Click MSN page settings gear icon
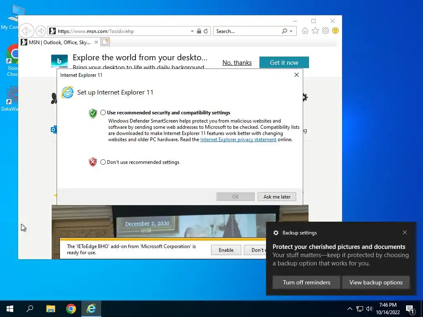The width and height of the screenshot is (423, 317). [305, 97]
